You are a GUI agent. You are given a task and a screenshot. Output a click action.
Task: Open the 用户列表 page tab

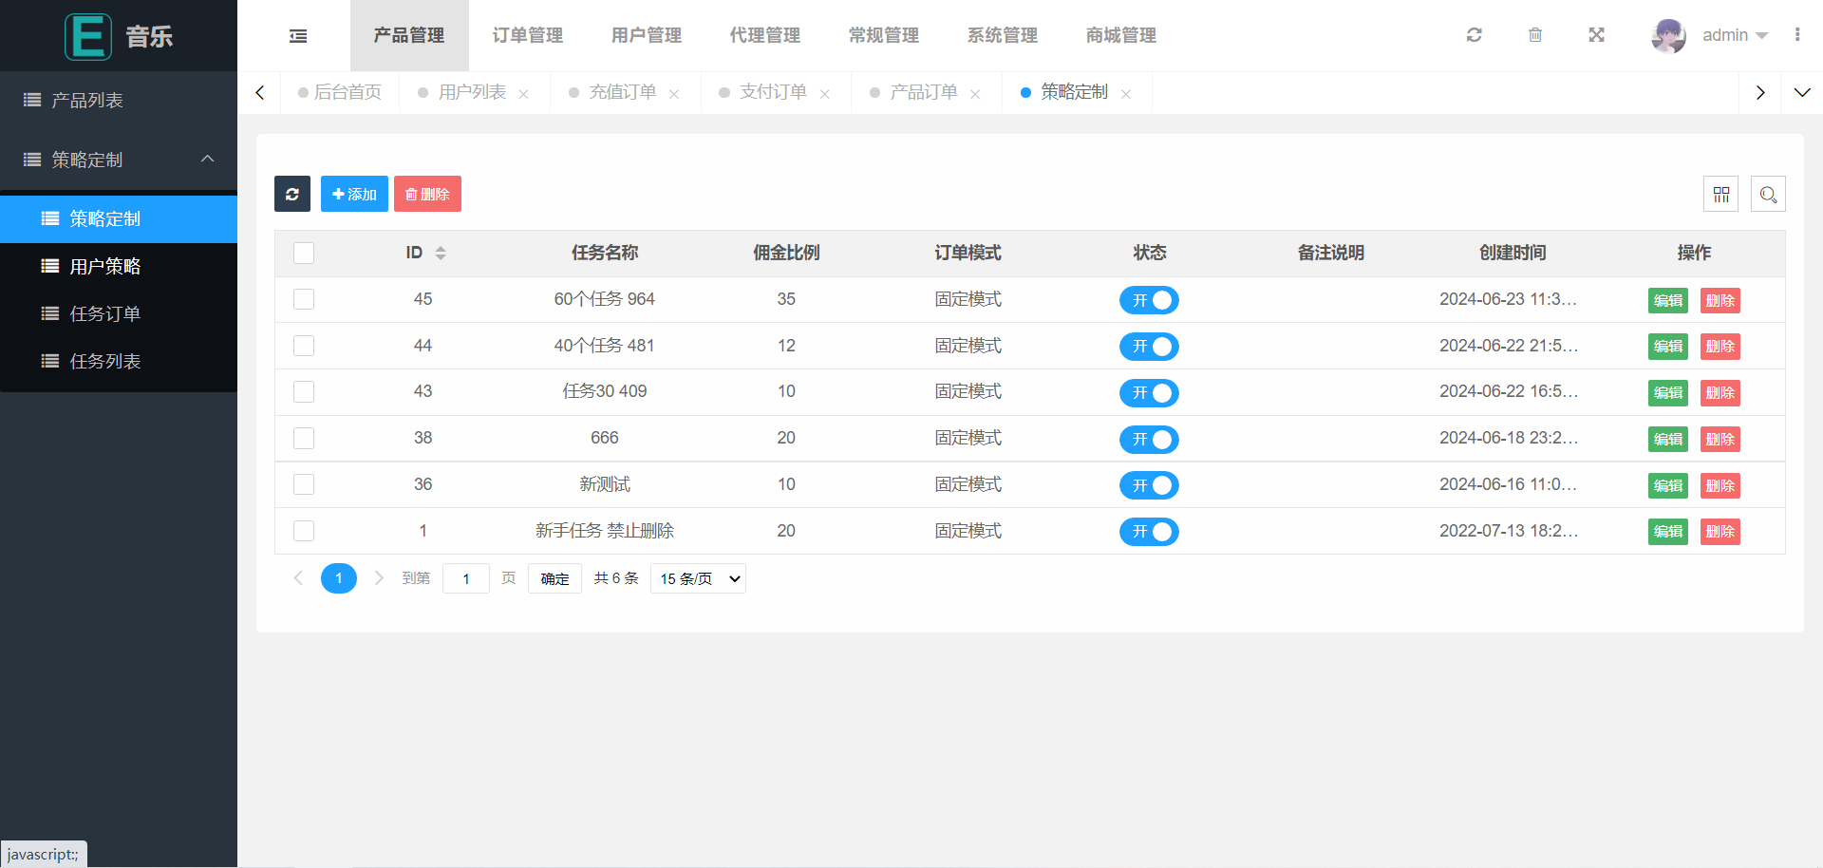[472, 92]
